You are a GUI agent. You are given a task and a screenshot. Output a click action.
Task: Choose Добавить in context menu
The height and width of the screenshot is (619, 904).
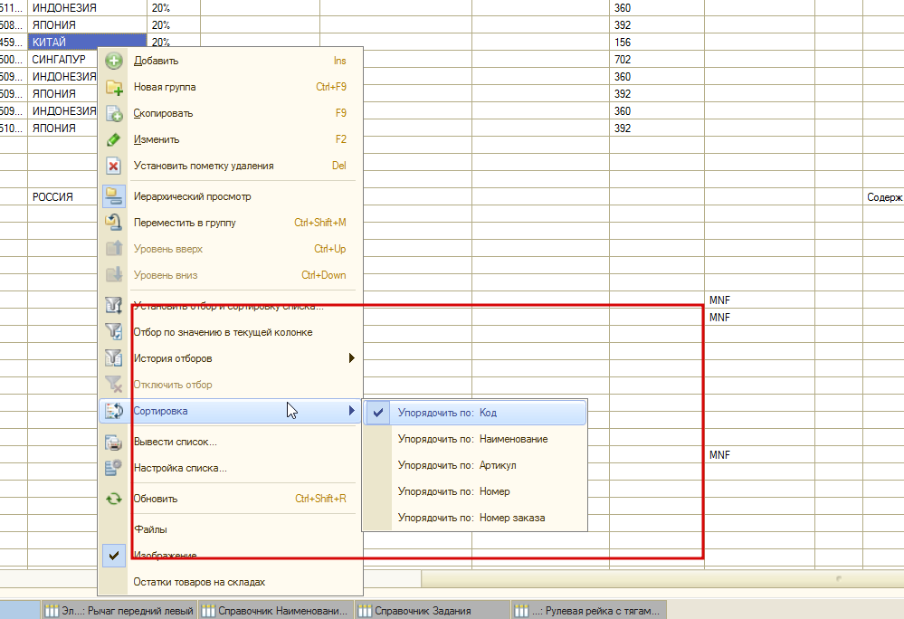(231, 61)
